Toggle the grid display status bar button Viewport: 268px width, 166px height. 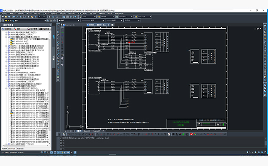point(45,152)
